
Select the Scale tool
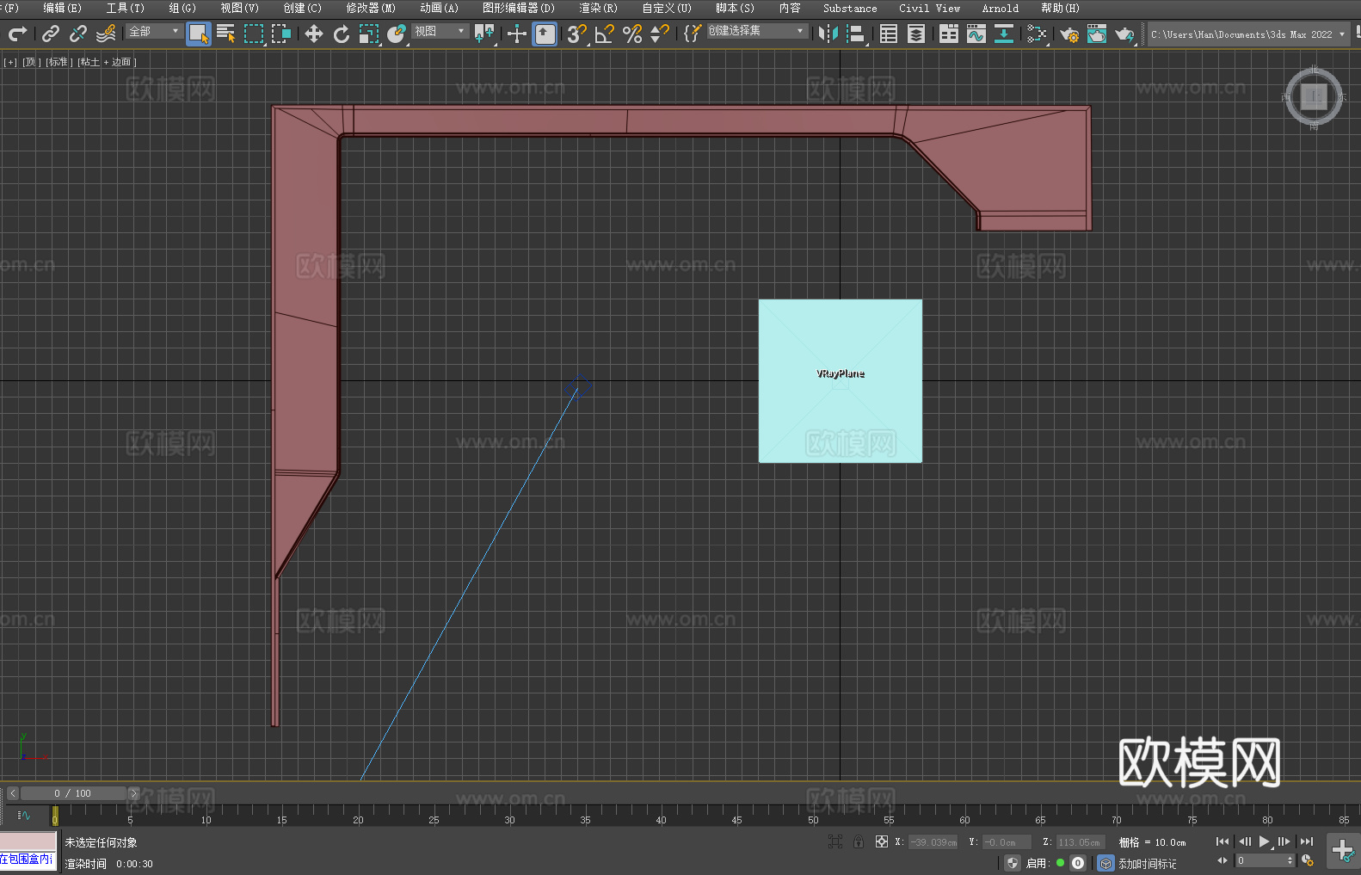(x=369, y=34)
